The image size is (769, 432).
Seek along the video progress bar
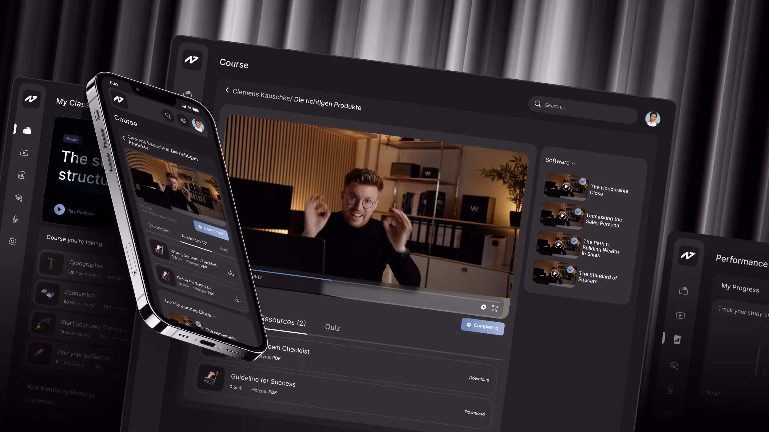(x=308, y=277)
